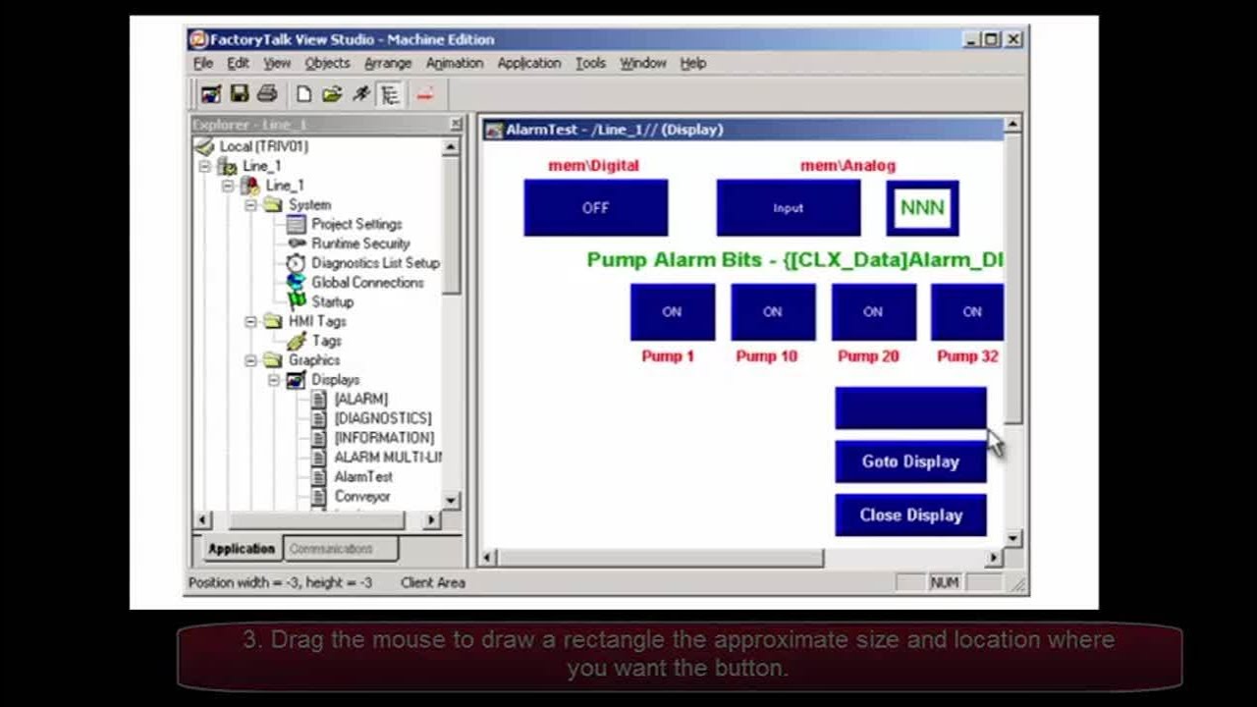Click the display/graphics toolbar icon
Viewport: 1257px width, 707px height.
(211, 94)
